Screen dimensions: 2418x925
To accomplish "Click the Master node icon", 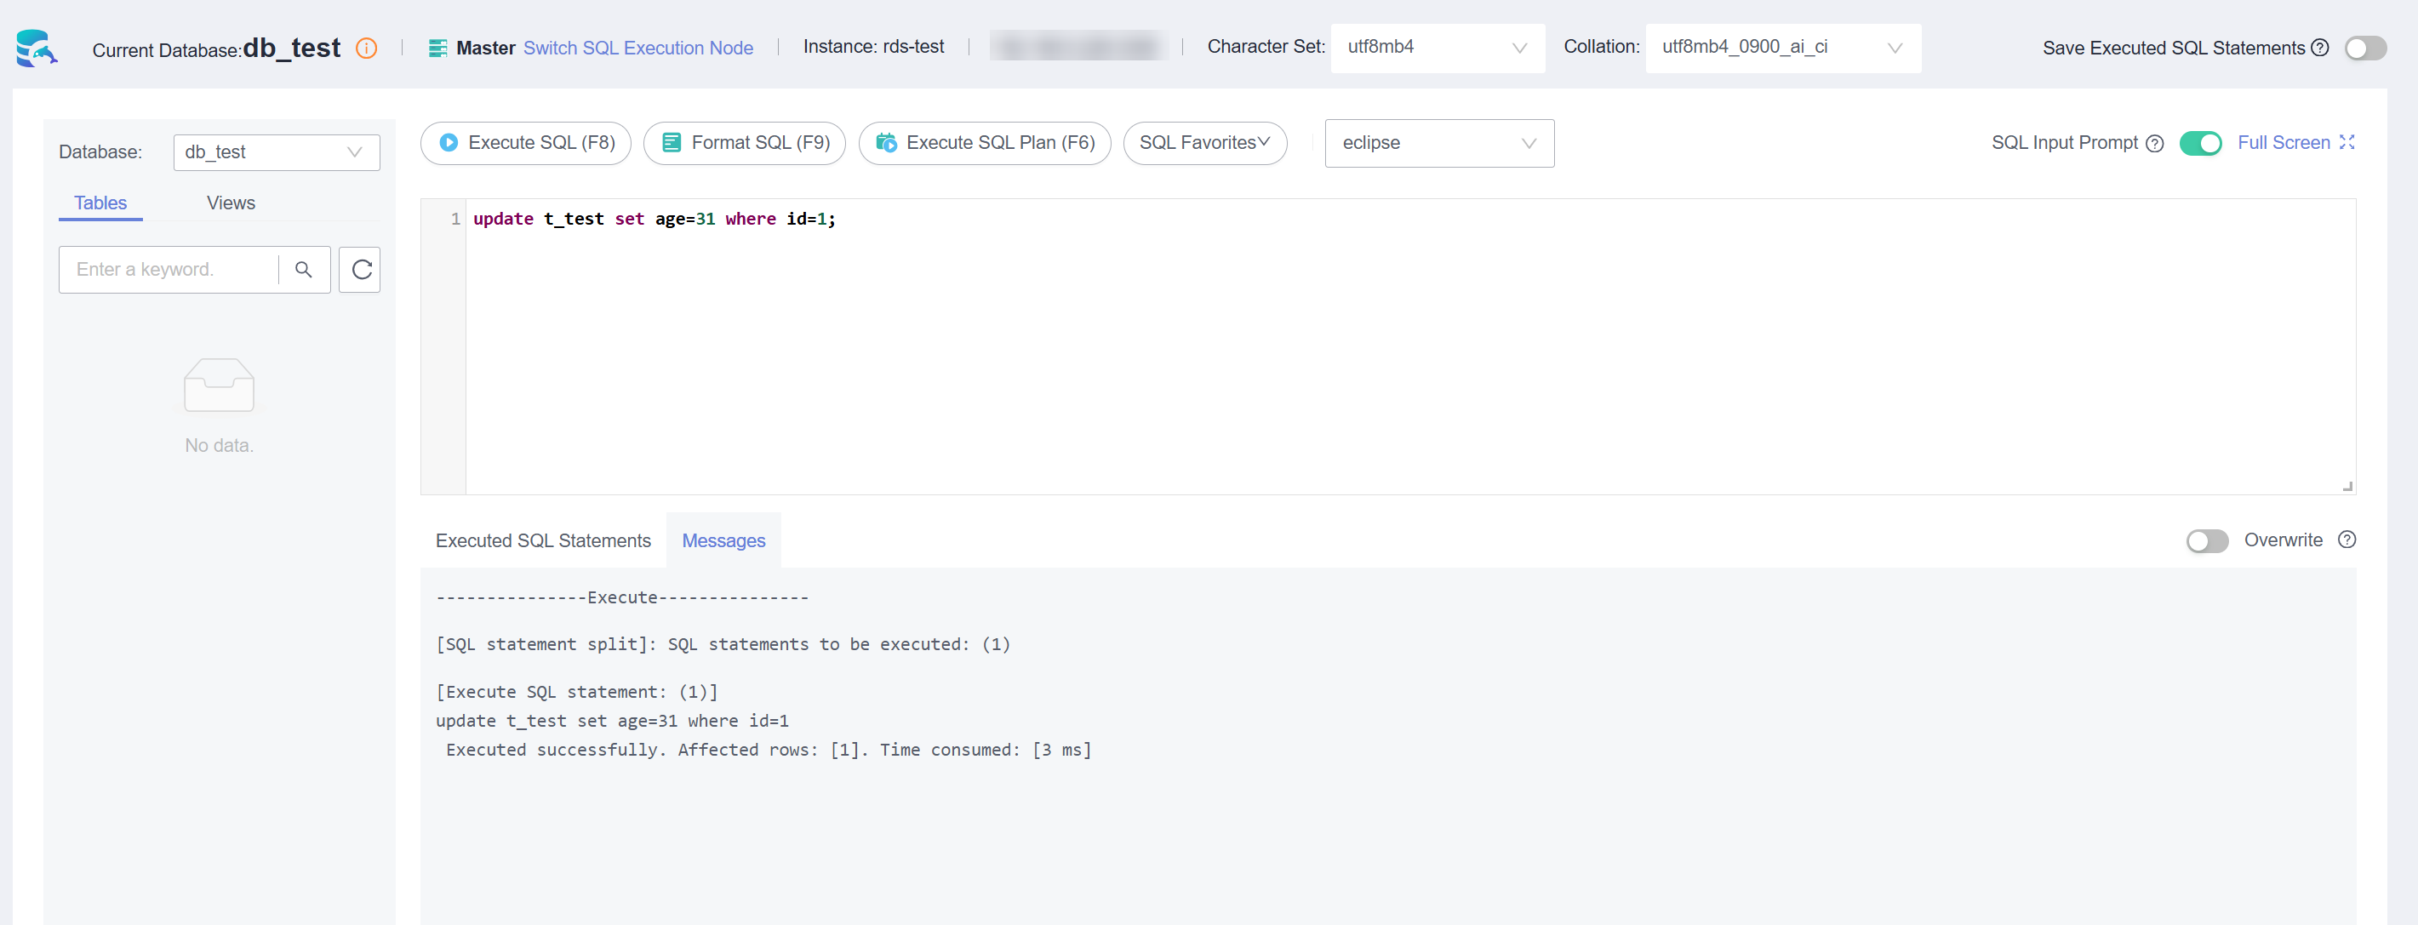I will (x=437, y=48).
